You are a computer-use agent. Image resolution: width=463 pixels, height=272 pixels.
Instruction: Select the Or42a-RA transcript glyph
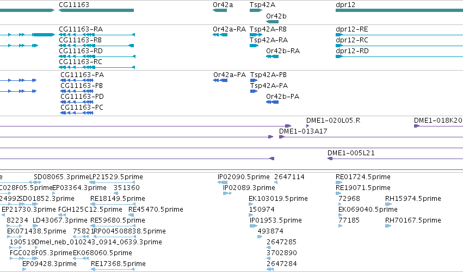click(220, 35)
